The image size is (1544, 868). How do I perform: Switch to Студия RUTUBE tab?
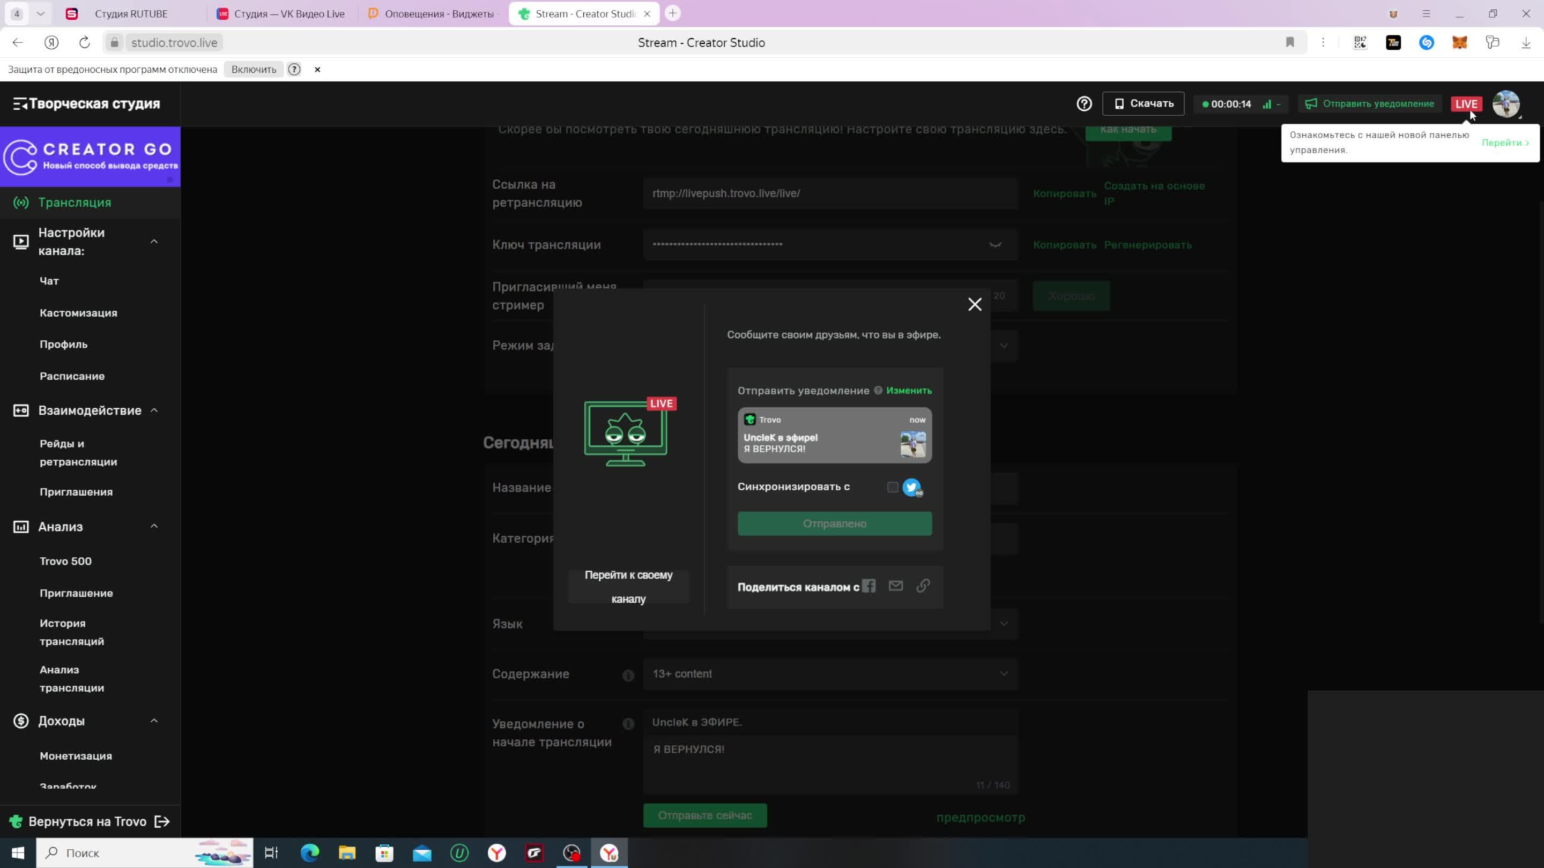click(132, 14)
